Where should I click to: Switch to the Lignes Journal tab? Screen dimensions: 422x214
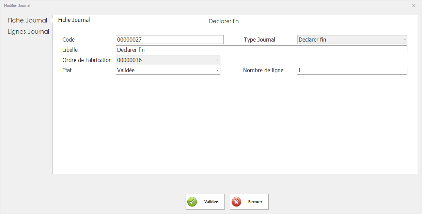(29, 32)
